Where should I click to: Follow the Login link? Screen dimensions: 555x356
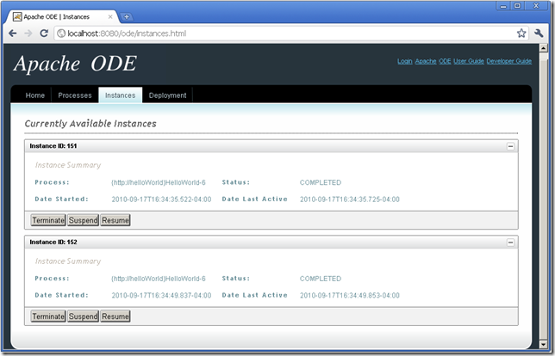(404, 61)
